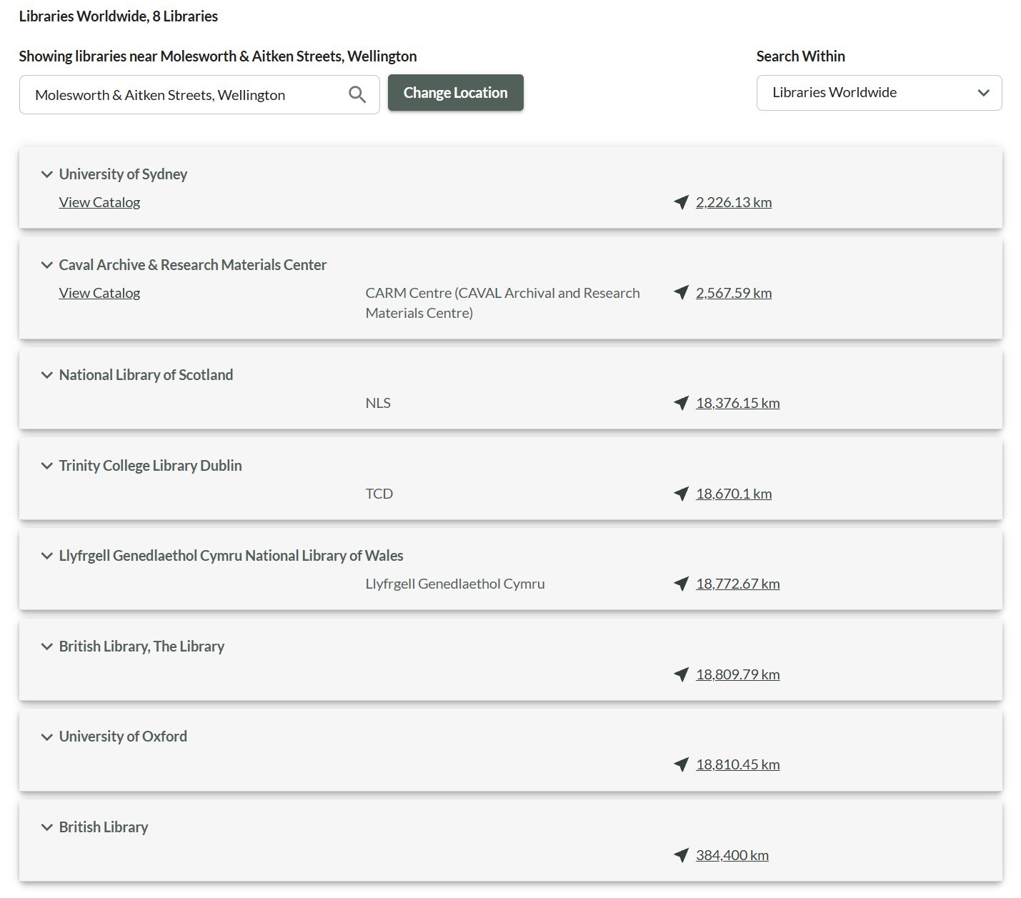The width and height of the screenshot is (1021, 898).
Task: Collapse Caval Archive & Research Materials Center entry
Action: click(47, 265)
